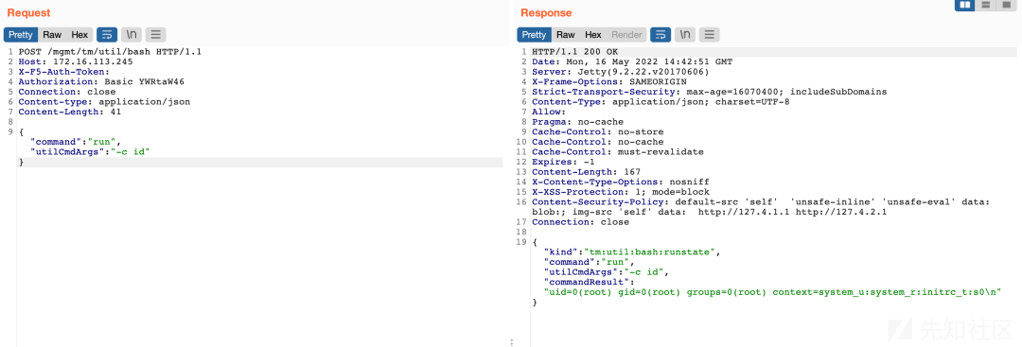Click Content-type application/json request line

tap(104, 102)
